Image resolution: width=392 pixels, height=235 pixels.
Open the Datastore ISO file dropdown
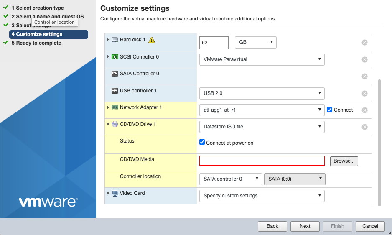(x=262, y=127)
